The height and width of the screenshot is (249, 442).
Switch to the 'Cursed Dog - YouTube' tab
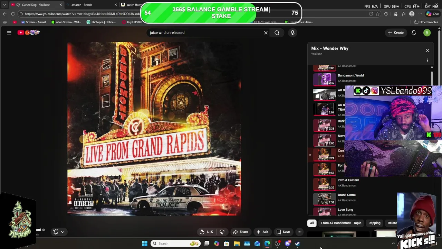37,4
